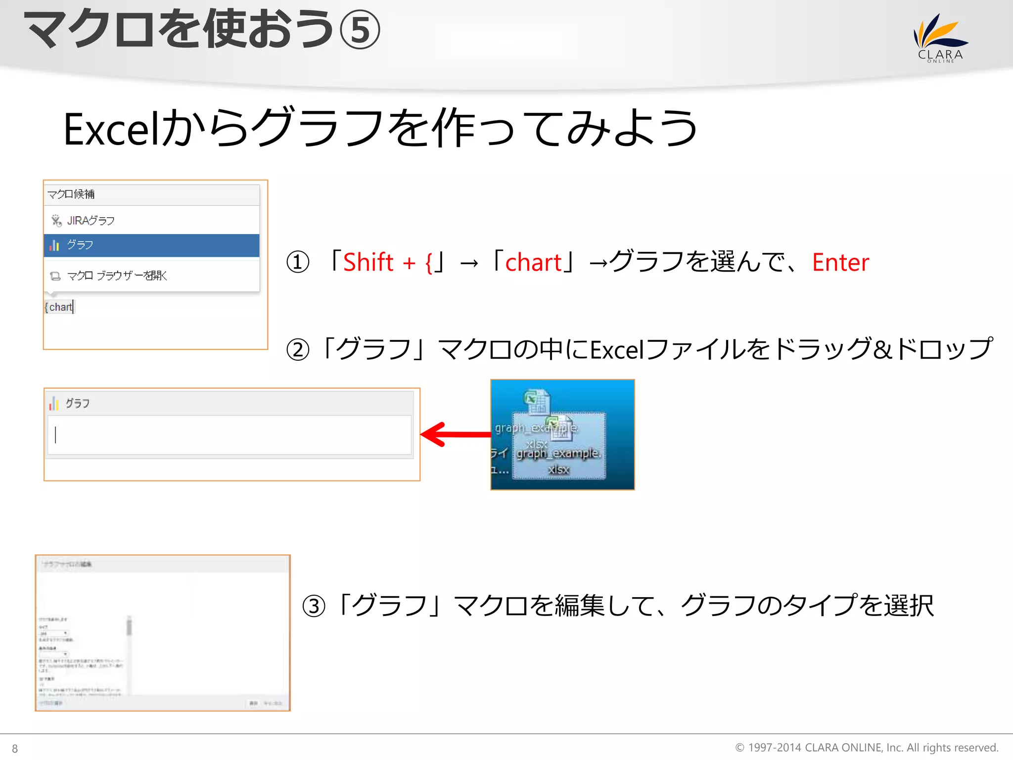Select the JIRAグラフ macro suggestion
The width and height of the screenshot is (1013, 760).
(x=151, y=221)
